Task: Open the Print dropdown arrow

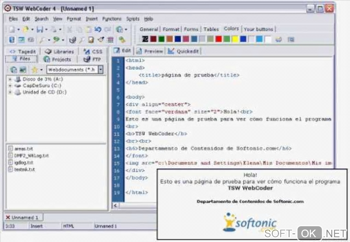Action: [60, 29]
